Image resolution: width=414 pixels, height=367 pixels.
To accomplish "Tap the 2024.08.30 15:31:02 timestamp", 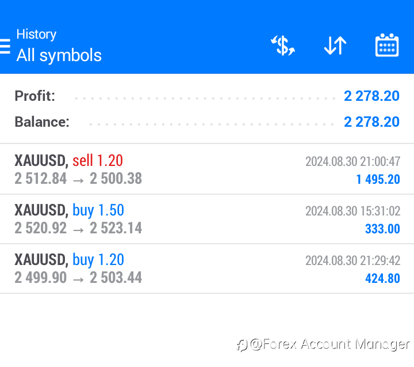I will (352, 211).
